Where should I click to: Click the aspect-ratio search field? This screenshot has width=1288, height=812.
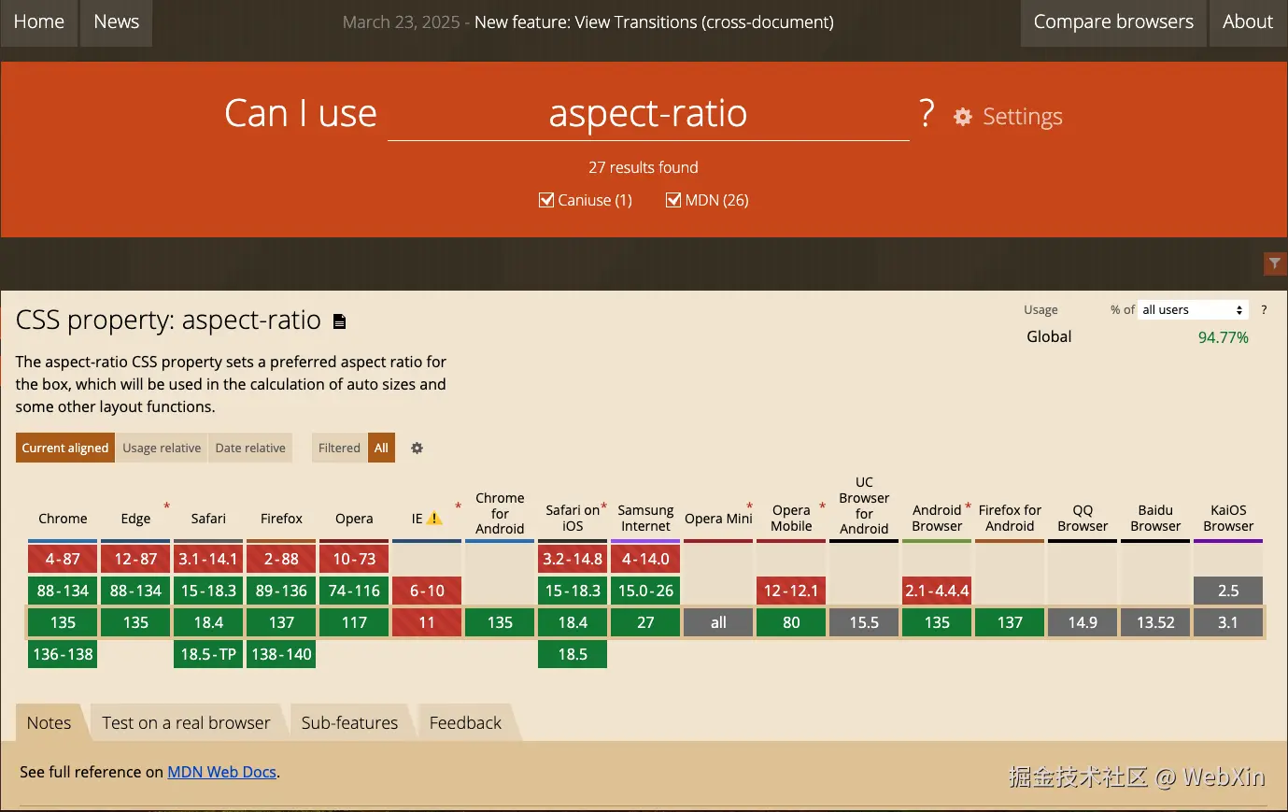coord(648,114)
